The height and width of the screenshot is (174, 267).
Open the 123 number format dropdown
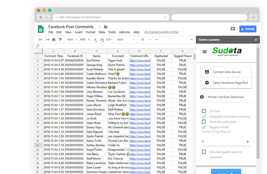109,40
